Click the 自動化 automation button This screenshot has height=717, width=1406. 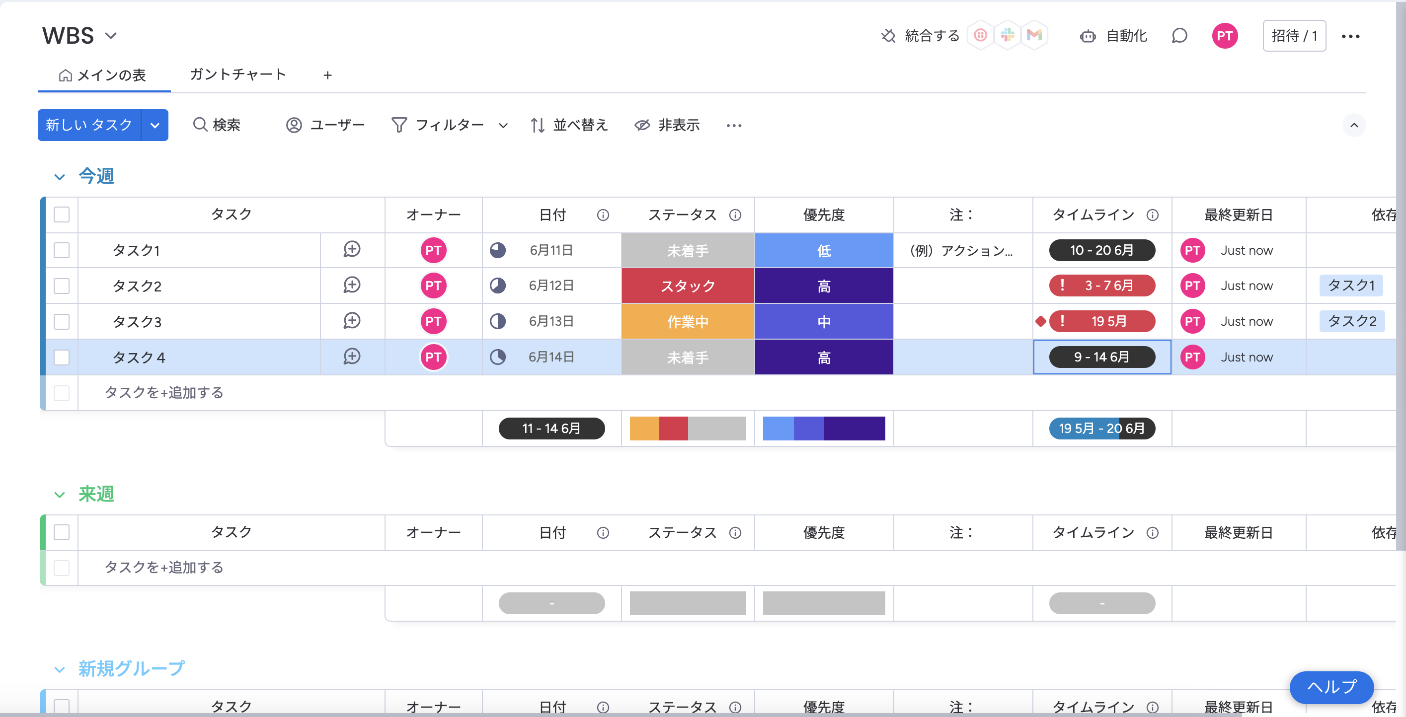click(1113, 36)
